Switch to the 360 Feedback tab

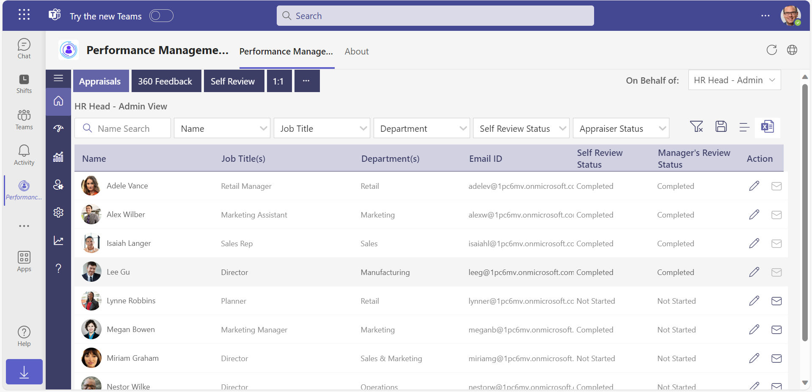(166, 81)
